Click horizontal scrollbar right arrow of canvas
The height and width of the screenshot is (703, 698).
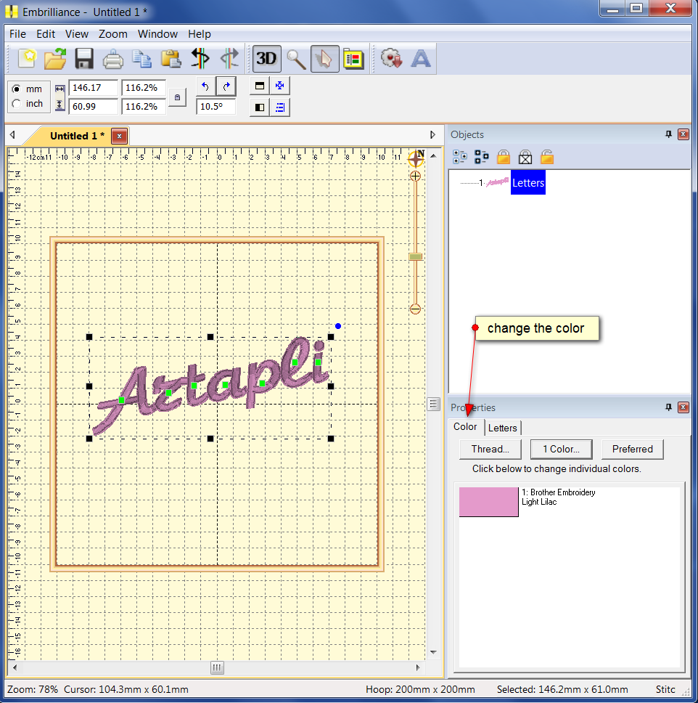coord(418,667)
